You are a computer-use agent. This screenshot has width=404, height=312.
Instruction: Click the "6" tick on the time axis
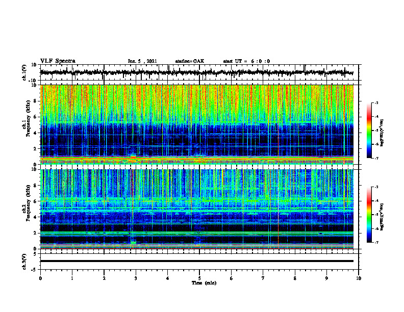[232, 278]
